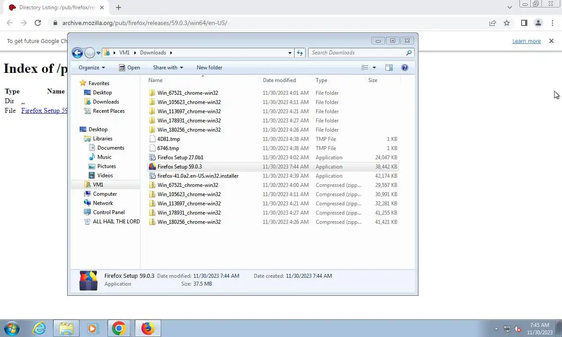The height and width of the screenshot is (337, 562).
Task: Click the Change your view icon
Action: pyautogui.click(x=364, y=68)
